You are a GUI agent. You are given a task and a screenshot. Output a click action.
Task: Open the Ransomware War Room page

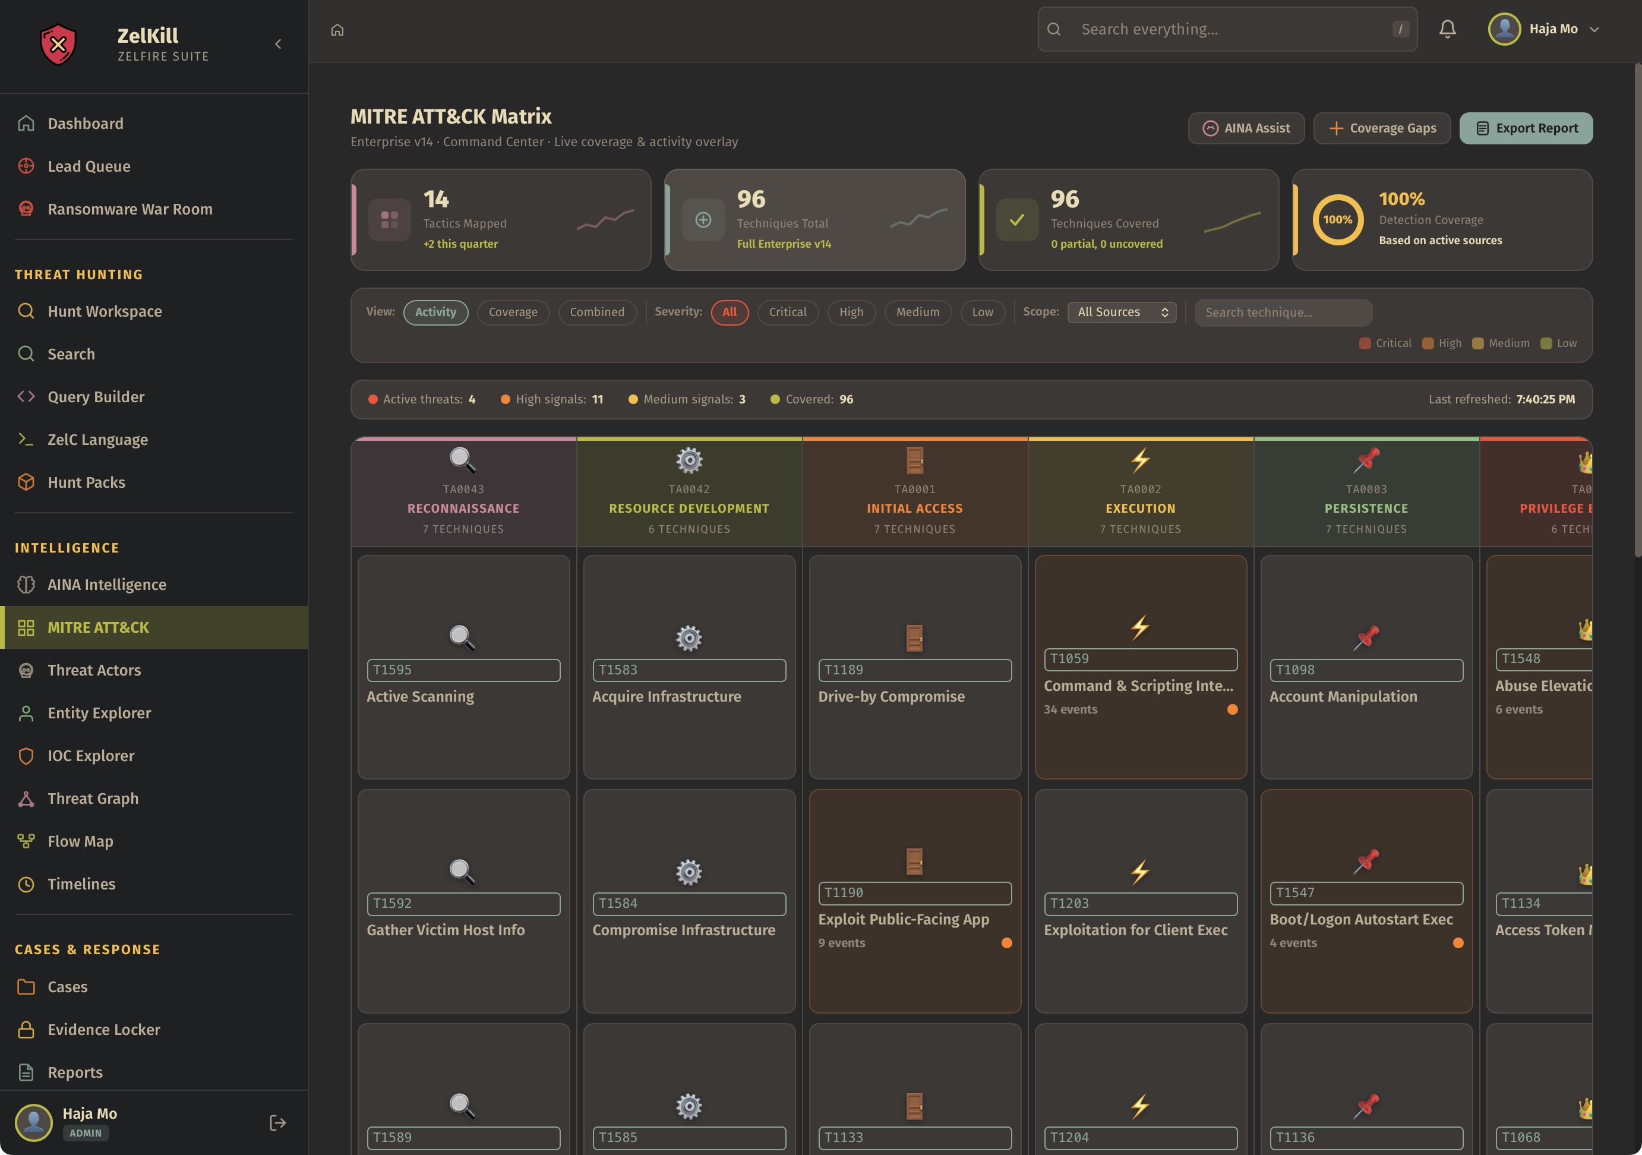130,209
